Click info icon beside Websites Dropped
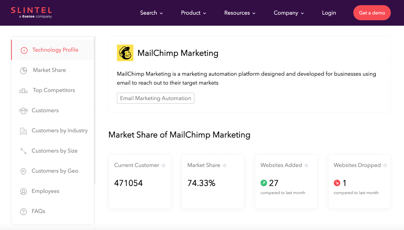Image resolution: width=404 pixels, height=230 pixels. (x=385, y=165)
